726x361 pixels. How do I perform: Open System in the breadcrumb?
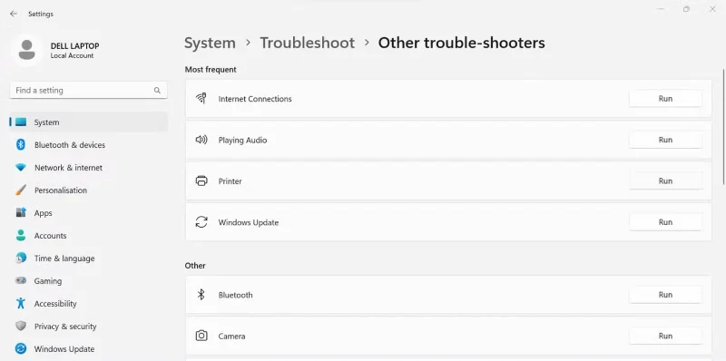tap(210, 43)
